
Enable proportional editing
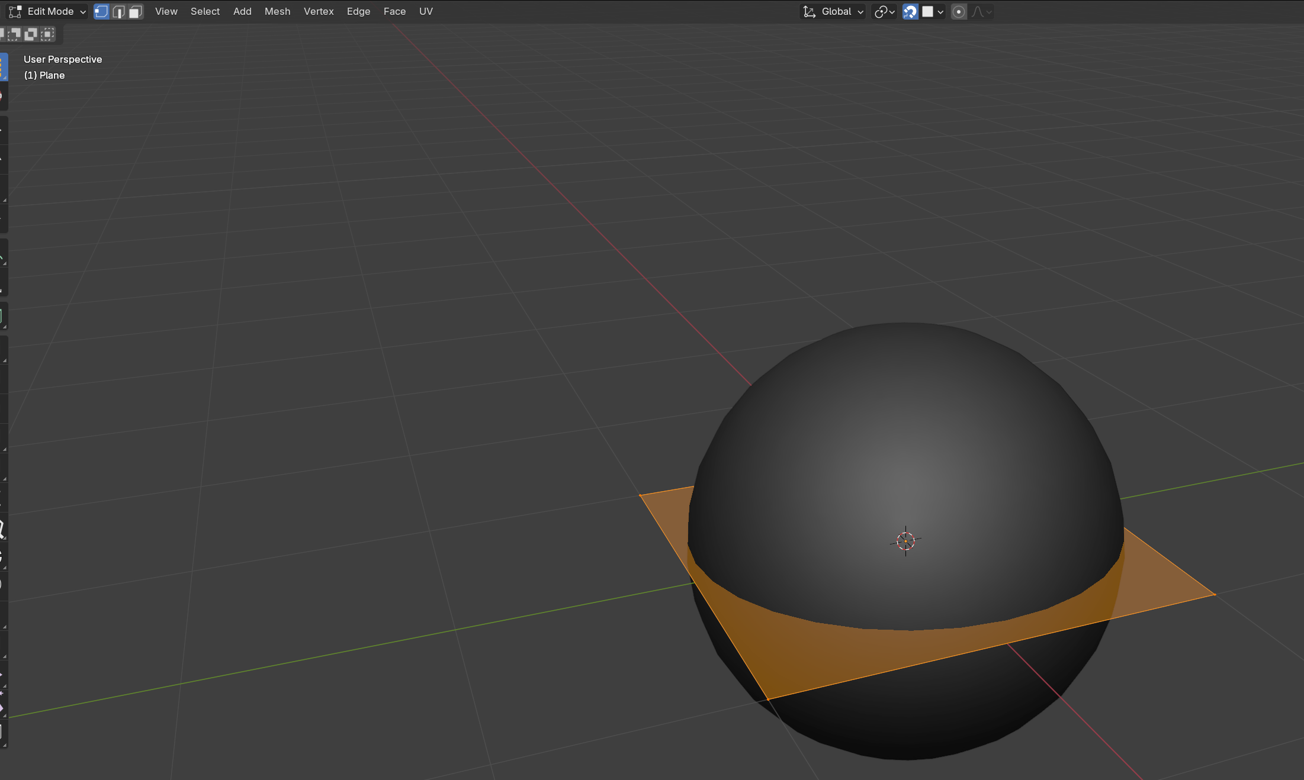[959, 12]
